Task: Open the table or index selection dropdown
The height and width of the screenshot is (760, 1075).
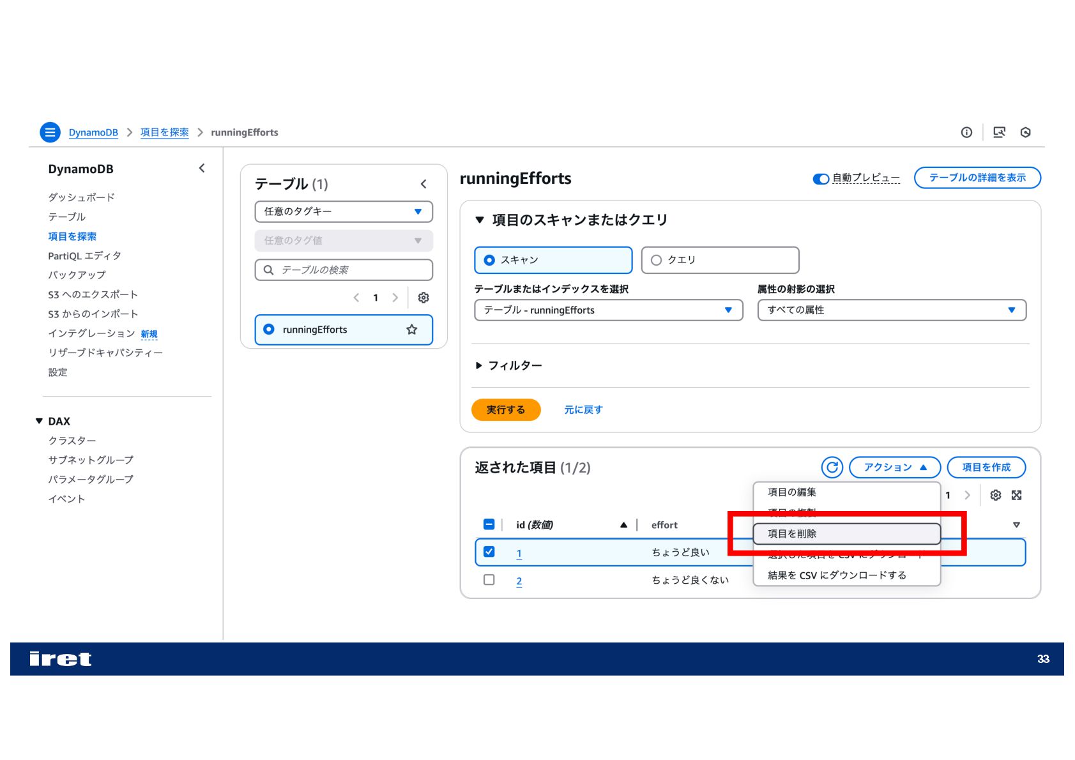Action: tap(609, 310)
